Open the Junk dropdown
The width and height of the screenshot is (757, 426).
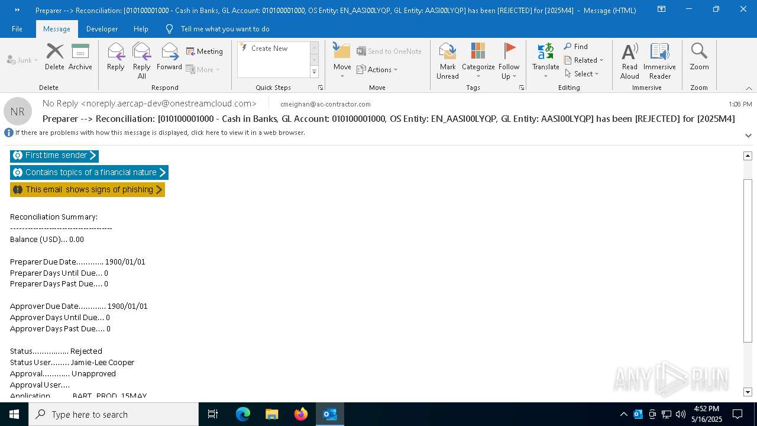point(22,60)
